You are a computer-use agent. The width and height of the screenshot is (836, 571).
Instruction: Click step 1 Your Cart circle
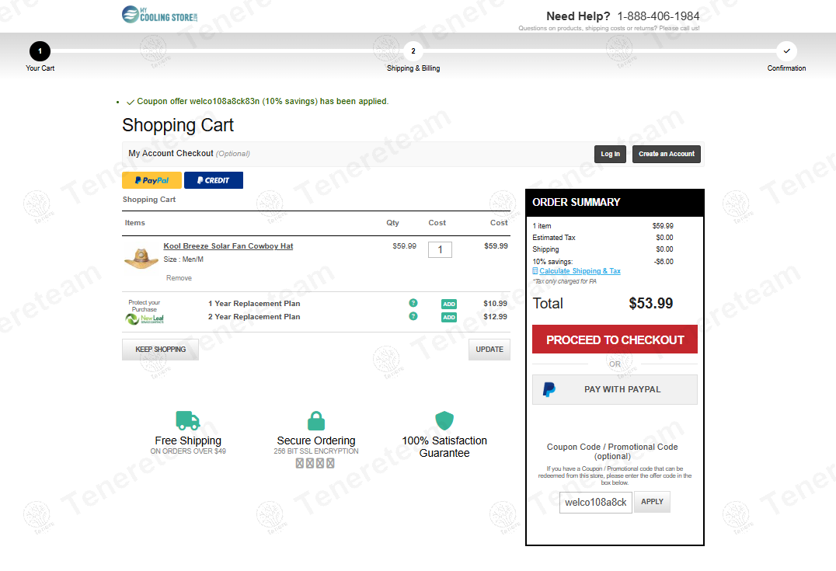coord(40,51)
